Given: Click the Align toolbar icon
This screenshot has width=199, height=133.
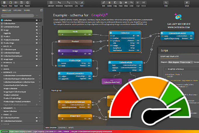Looking at the screenshot, I should tap(138, 4).
